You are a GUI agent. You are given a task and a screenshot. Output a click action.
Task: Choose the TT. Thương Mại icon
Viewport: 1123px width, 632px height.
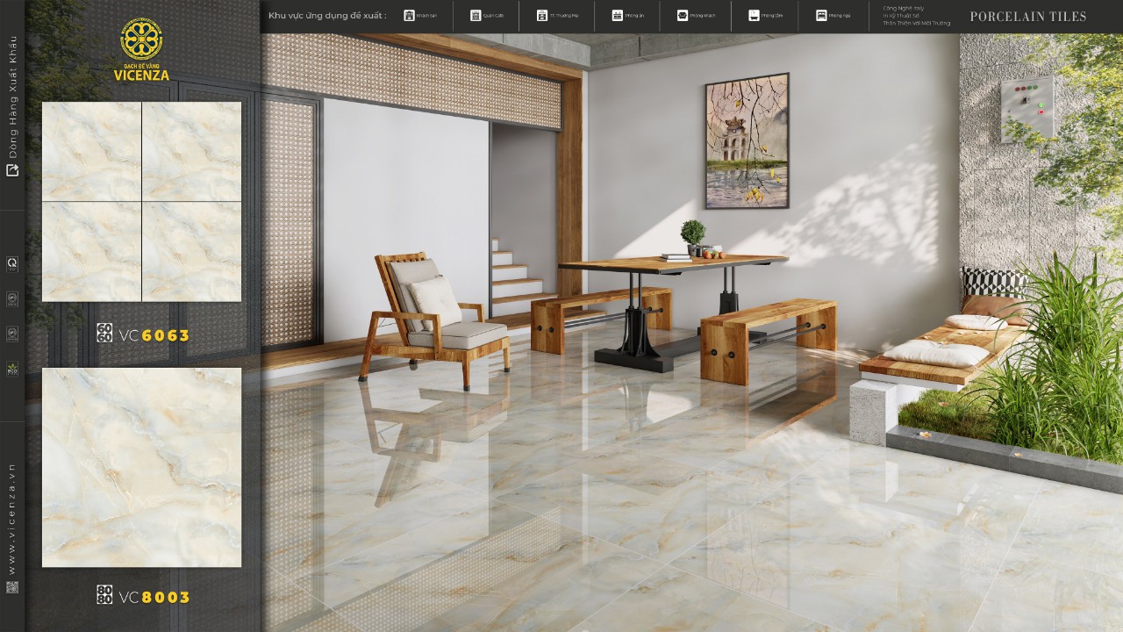pos(542,16)
